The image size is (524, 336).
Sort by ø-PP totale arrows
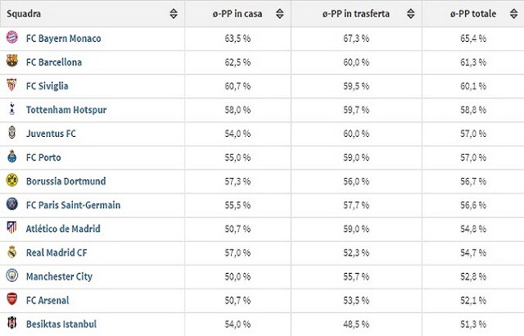pos(514,14)
